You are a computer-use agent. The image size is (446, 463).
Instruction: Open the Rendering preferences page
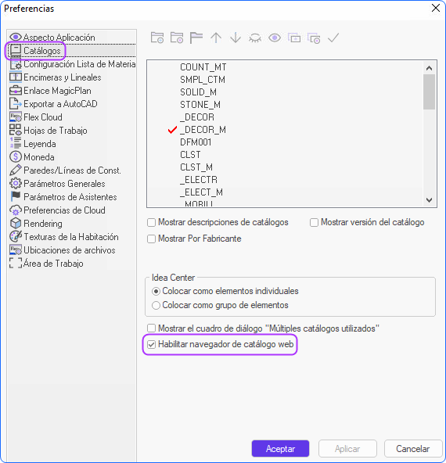tap(43, 224)
